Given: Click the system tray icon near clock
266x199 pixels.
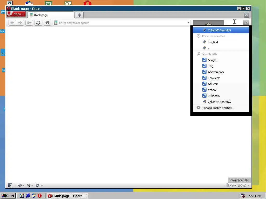Looking at the screenshot, I should coord(242,196).
